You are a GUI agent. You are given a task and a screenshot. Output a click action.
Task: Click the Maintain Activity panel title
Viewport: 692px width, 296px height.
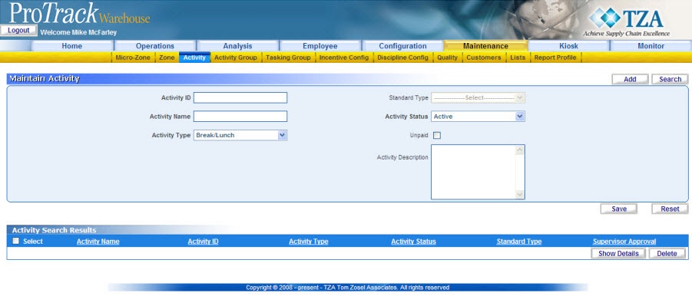(45, 79)
